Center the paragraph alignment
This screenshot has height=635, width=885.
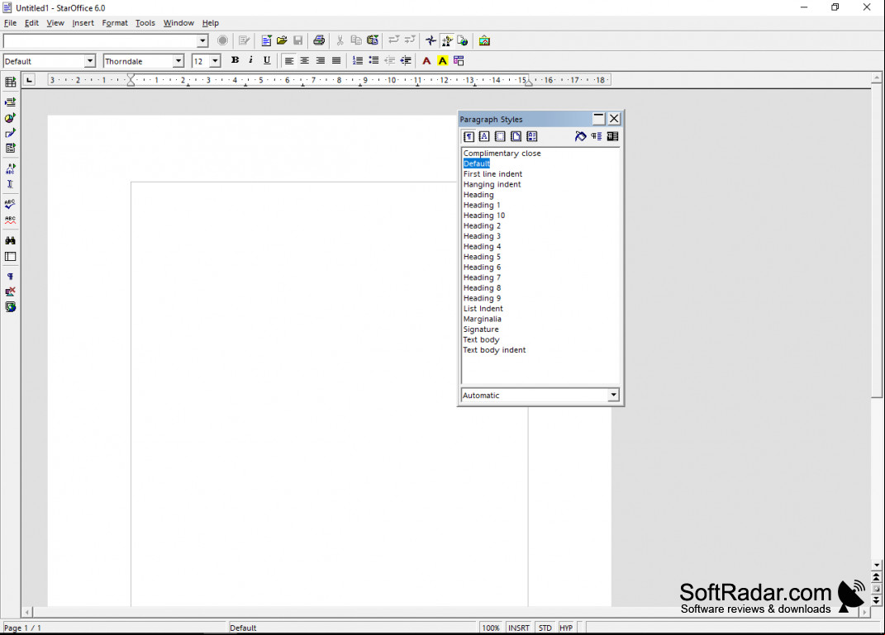pyautogui.click(x=305, y=60)
